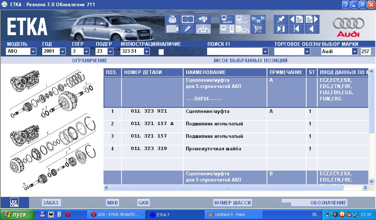Switch to Untitled-3 Paint in taskbar
376x220 pixels.
[x=234, y=214]
